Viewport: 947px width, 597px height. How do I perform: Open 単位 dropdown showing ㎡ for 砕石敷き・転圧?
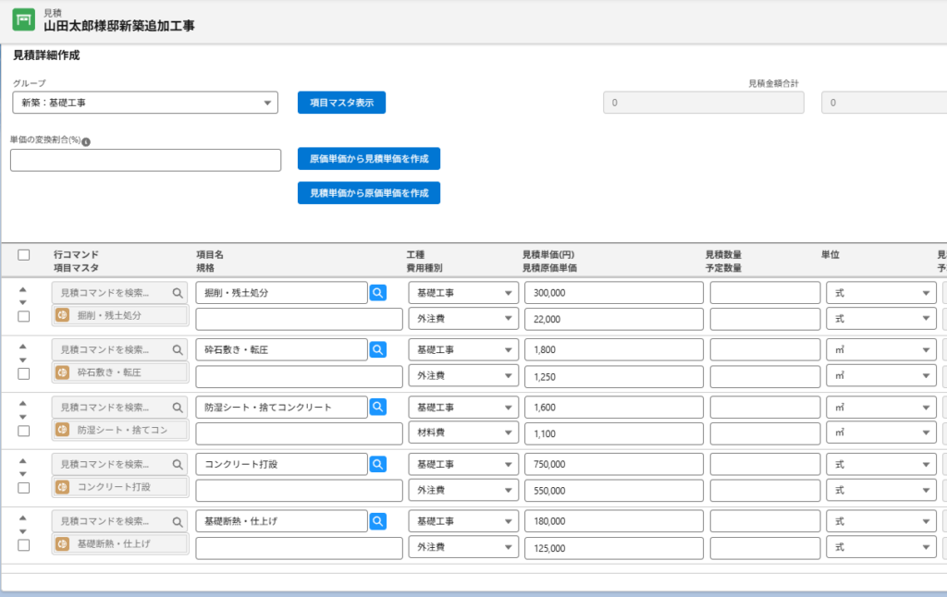(881, 349)
